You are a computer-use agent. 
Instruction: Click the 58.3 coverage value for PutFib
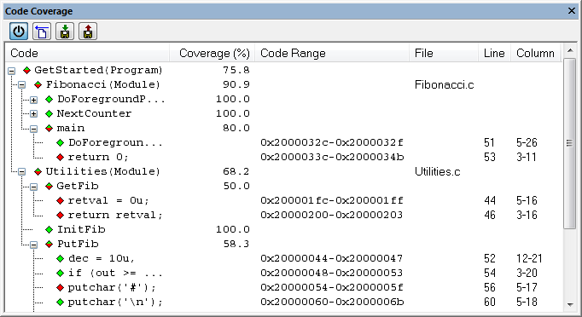click(236, 244)
